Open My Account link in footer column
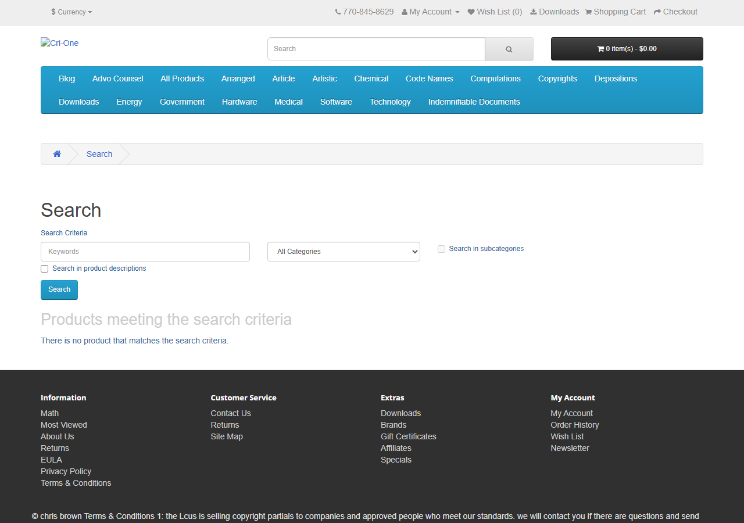 point(572,413)
